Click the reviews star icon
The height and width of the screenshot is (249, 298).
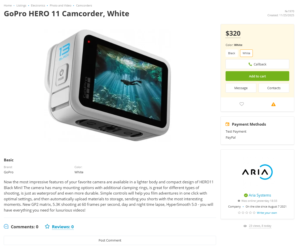47,226
